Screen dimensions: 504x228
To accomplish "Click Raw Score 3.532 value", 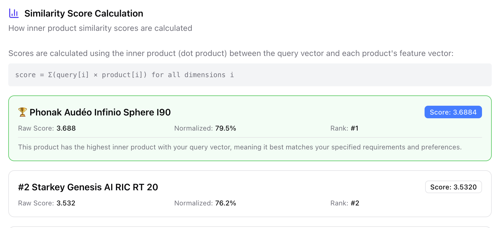I will coord(66,203).
